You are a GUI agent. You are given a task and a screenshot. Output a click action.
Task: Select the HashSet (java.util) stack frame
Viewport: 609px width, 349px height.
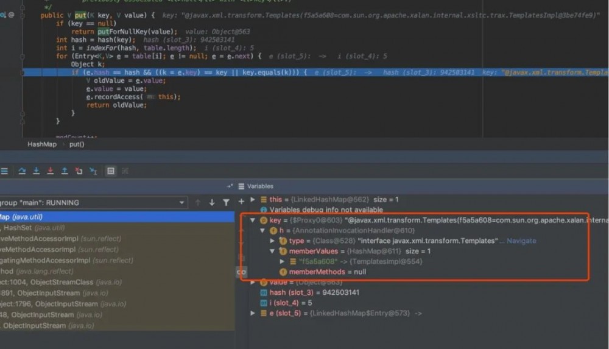118,228
